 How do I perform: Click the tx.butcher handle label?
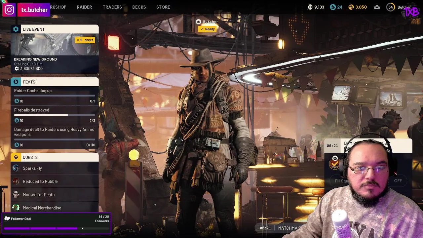pos(34,10)
